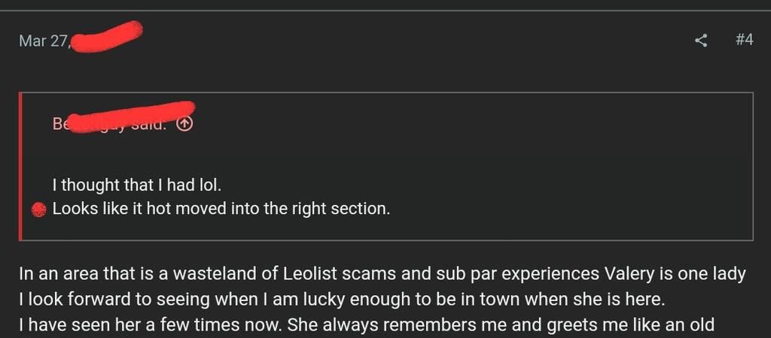The height and width of the screenshot is (338, 771).
Task: Click the red angry emoji in the quote
Action: [39, 210]
